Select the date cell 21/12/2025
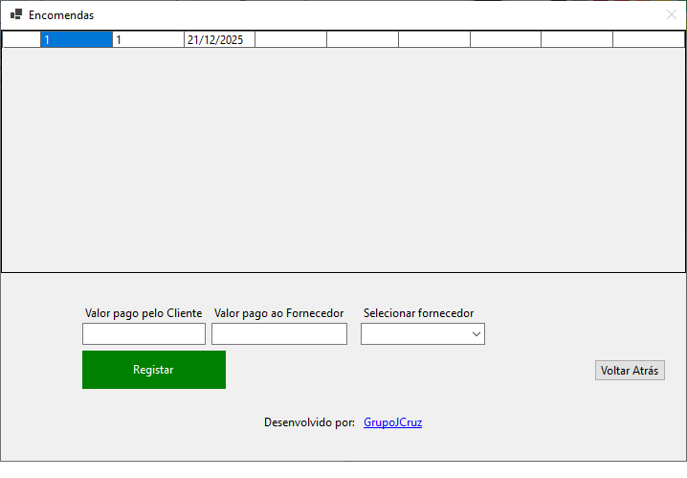 click(219, 40)
